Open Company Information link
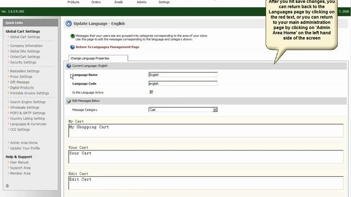The width and height of the screenshot is (351, 197). (26, 46)
